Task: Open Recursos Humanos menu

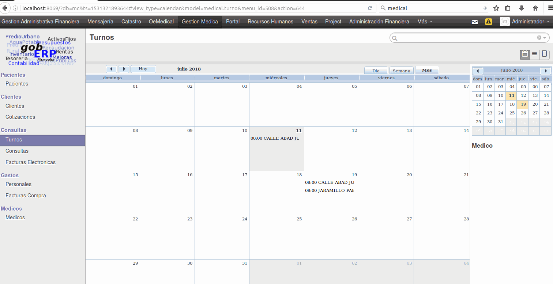Action: pos(270,22)
